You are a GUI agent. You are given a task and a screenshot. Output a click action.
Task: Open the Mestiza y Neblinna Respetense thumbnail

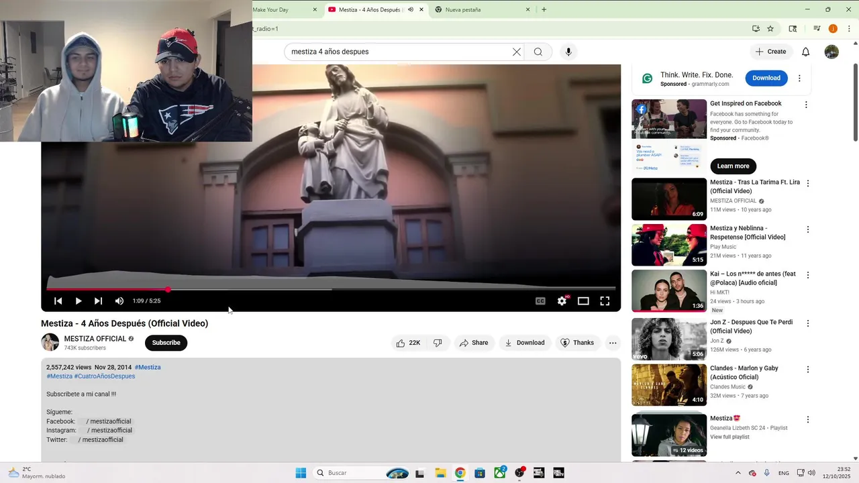(669, 245)
